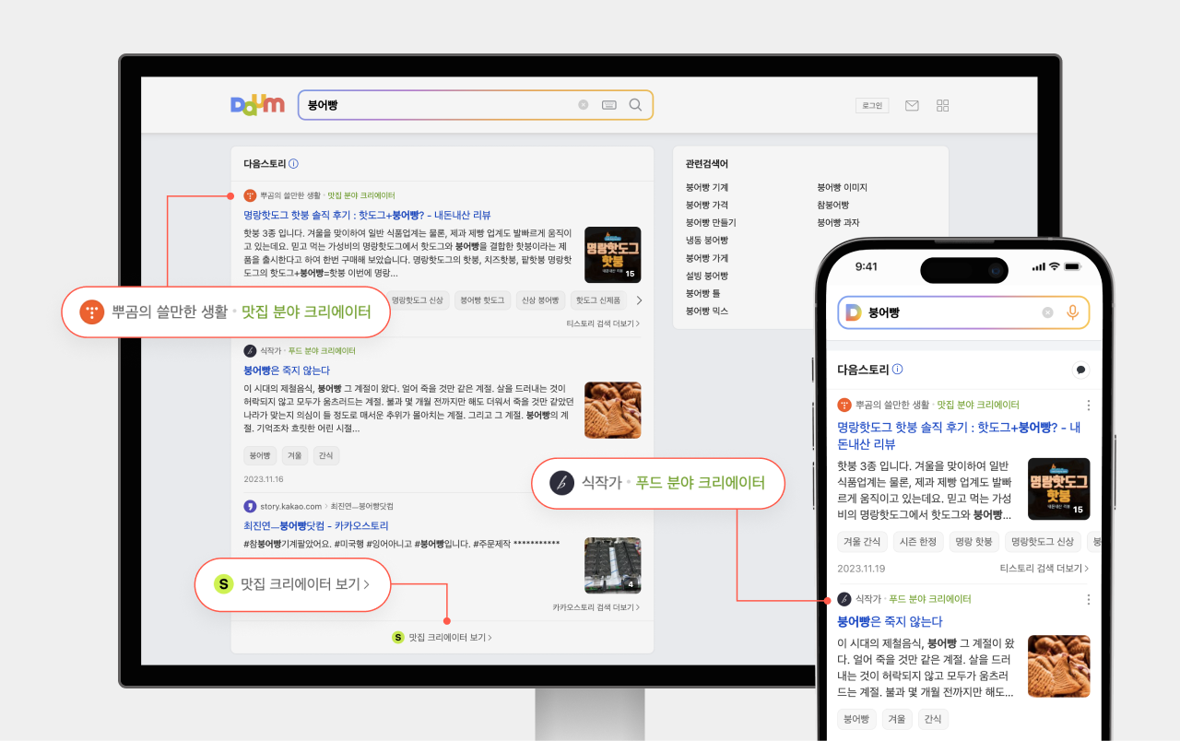Expand 카카오스토리 검색 더보기 on the desktop
1180x741 pixels.
[596, 607]
